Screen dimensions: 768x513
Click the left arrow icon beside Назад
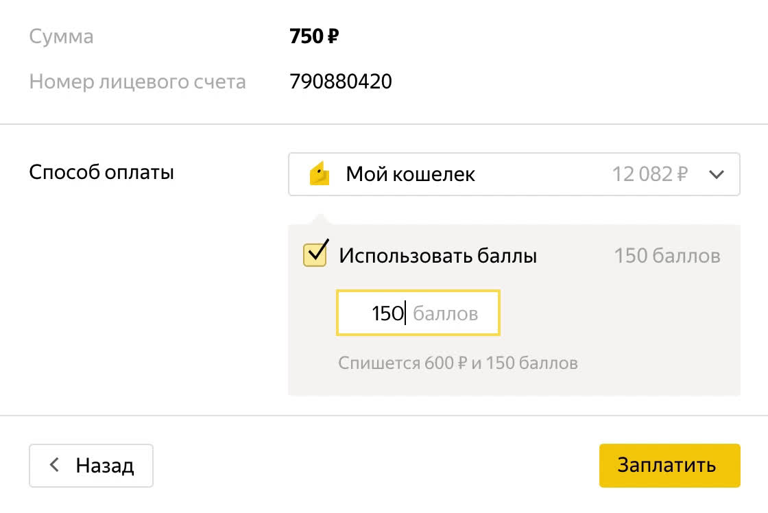tap(55, 466)
